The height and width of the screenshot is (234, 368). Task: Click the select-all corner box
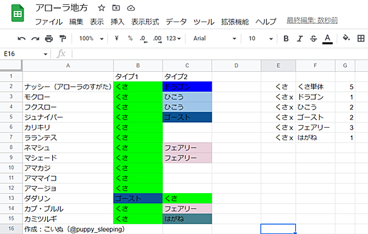pyautogui.click(x=11, y=65)
